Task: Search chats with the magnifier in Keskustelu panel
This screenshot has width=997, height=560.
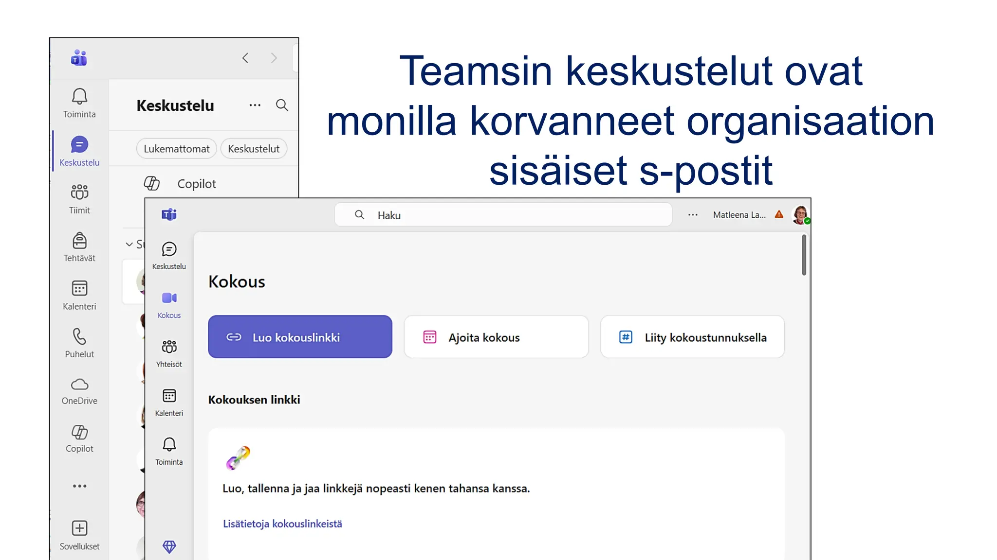Action: (282, 105)
